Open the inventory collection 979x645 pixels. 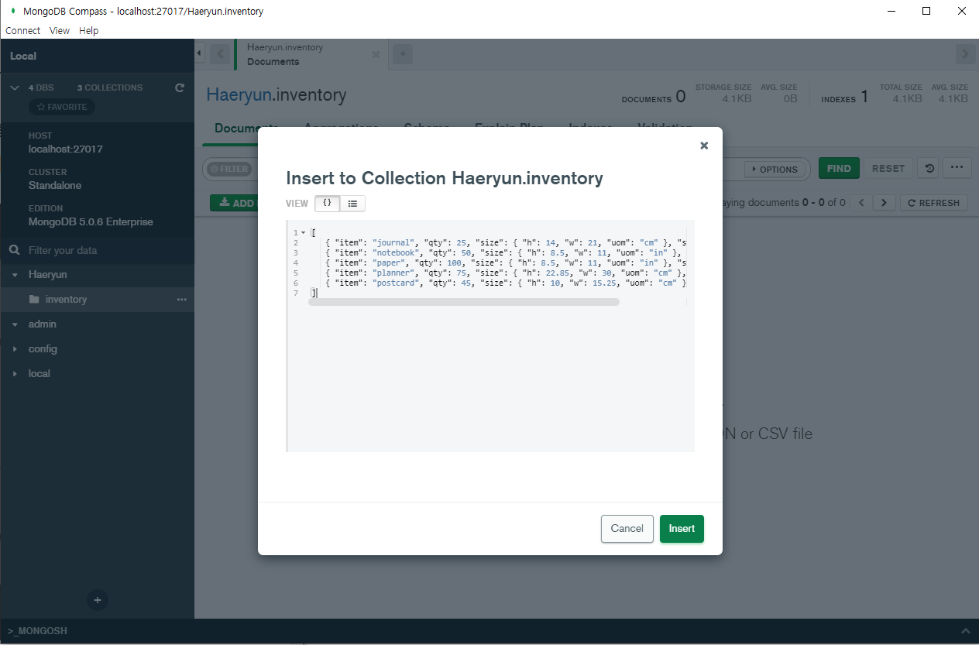pos(66,300)
